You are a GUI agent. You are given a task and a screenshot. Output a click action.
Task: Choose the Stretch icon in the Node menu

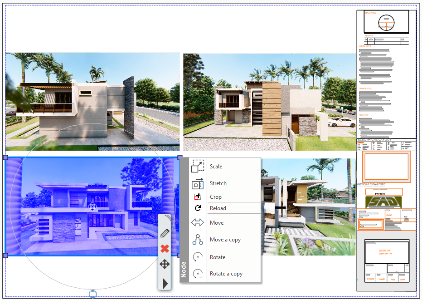coord(198,183)
